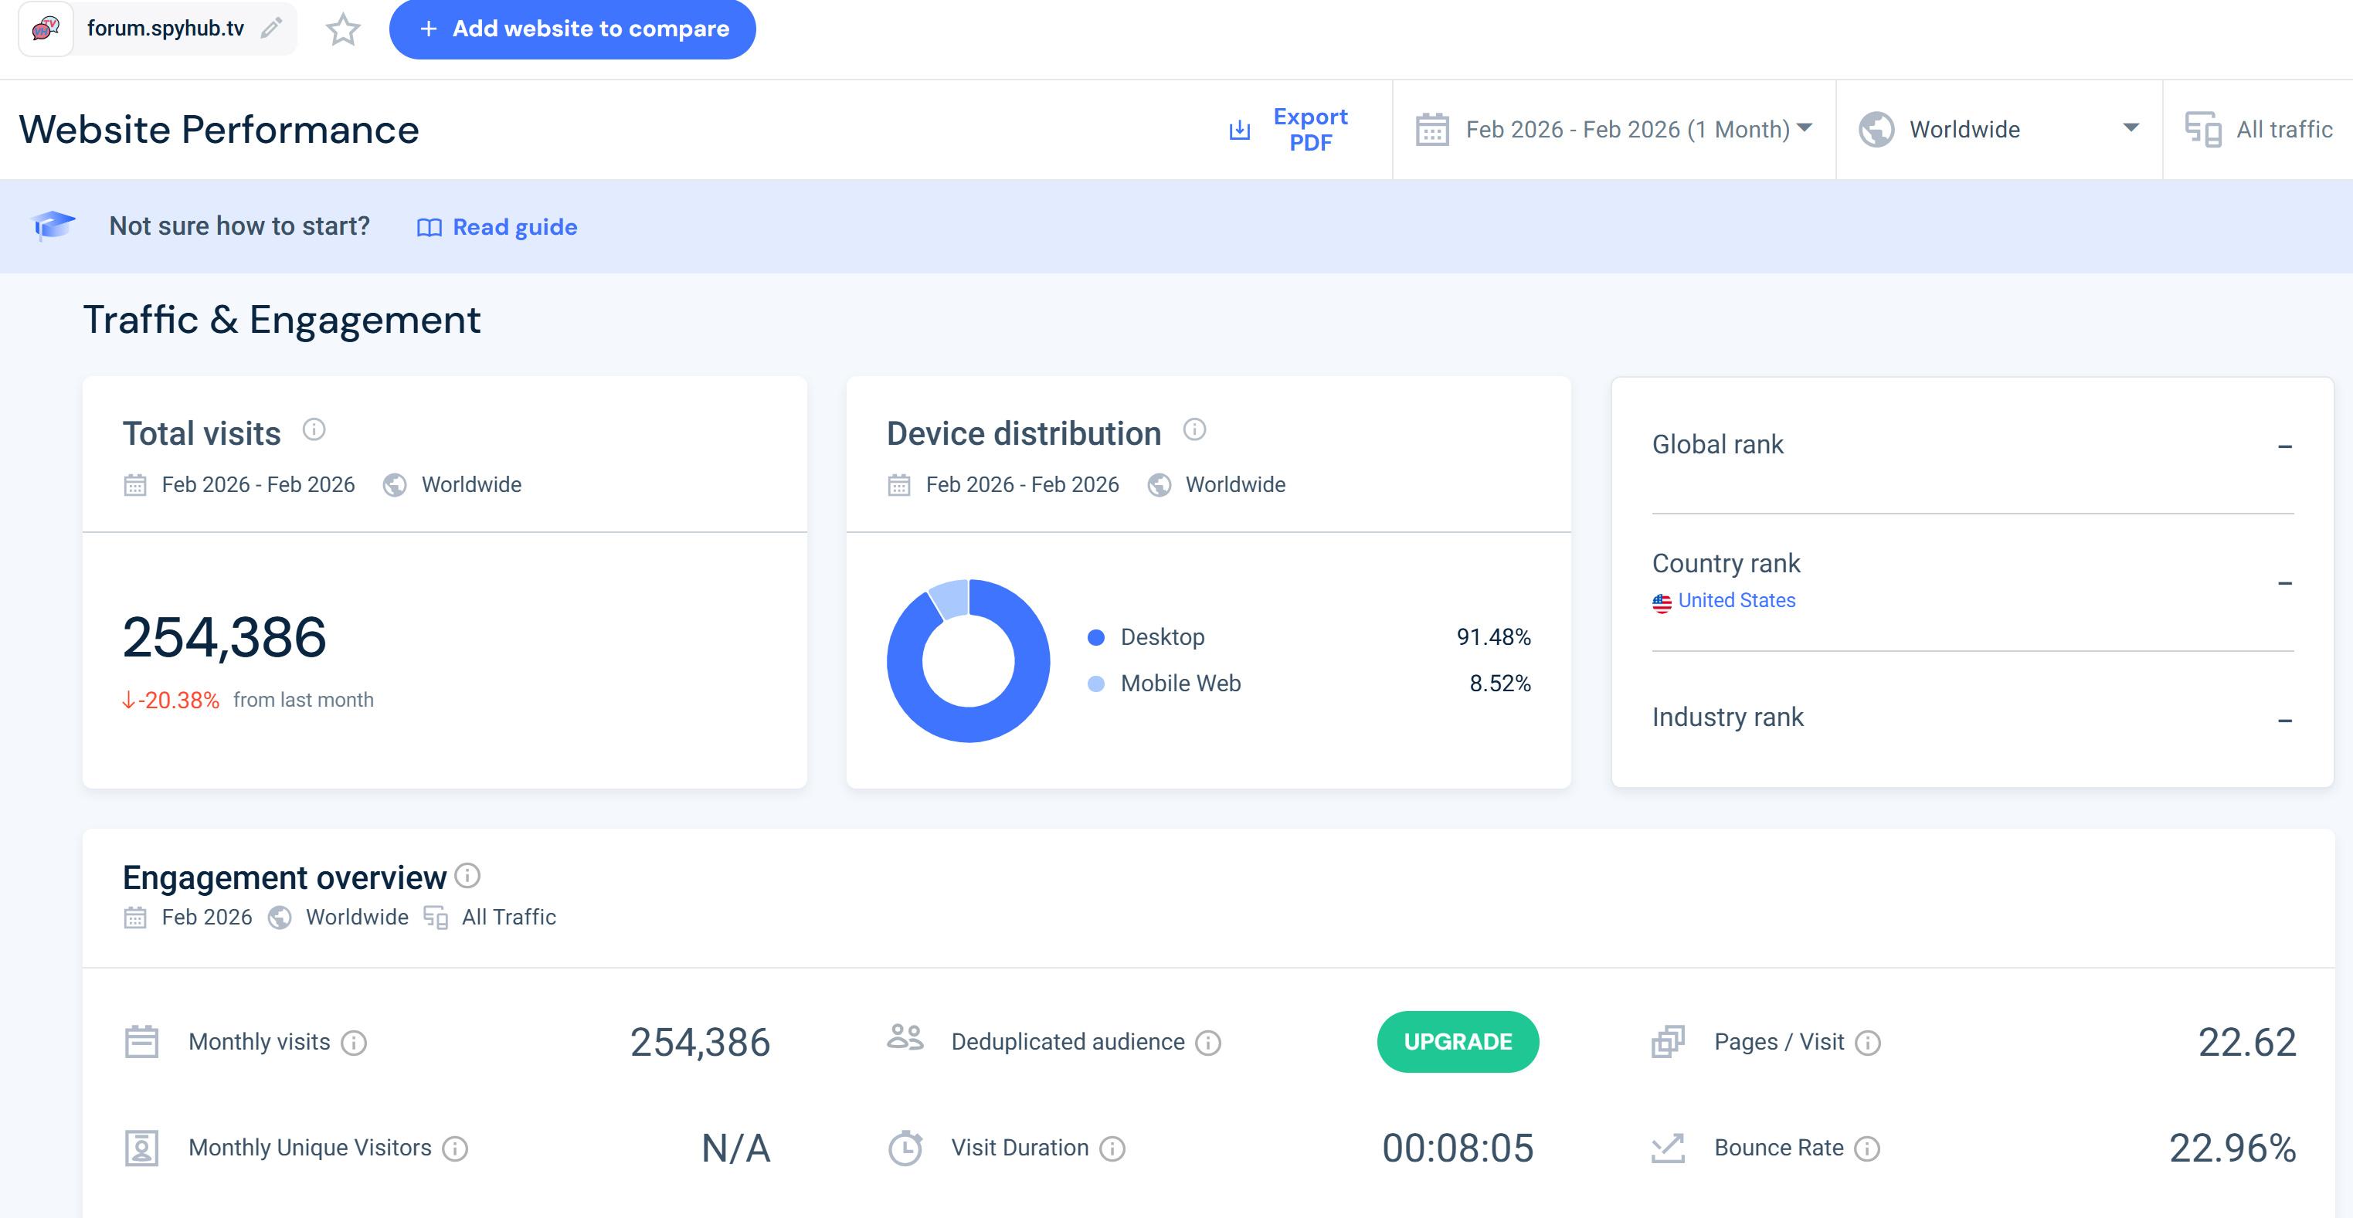Viewport: 2353px width, 1218px height.
Task: Favorite the site with the star icon
Action: point(342,29)
